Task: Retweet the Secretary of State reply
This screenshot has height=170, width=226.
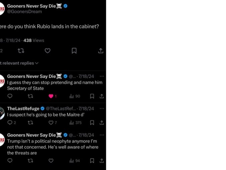Action: [x=30, y=96]
